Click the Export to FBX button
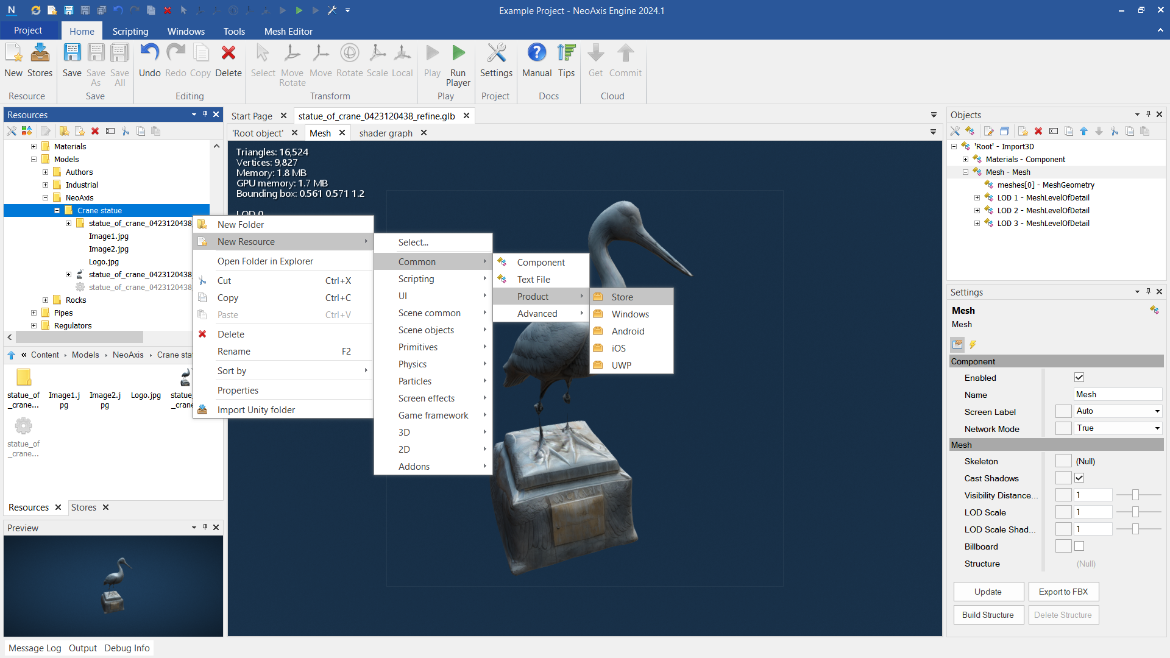This screenshot has width=1170, height=658. tap(1063, 592)
